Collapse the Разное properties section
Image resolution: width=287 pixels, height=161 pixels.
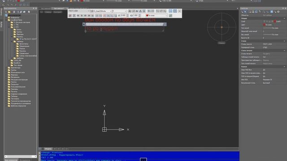coord(284,67)
